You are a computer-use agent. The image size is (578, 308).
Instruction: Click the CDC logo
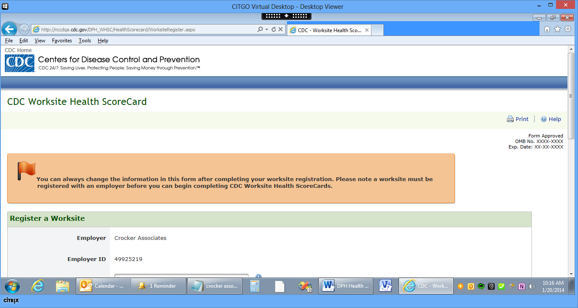point(19,63)
